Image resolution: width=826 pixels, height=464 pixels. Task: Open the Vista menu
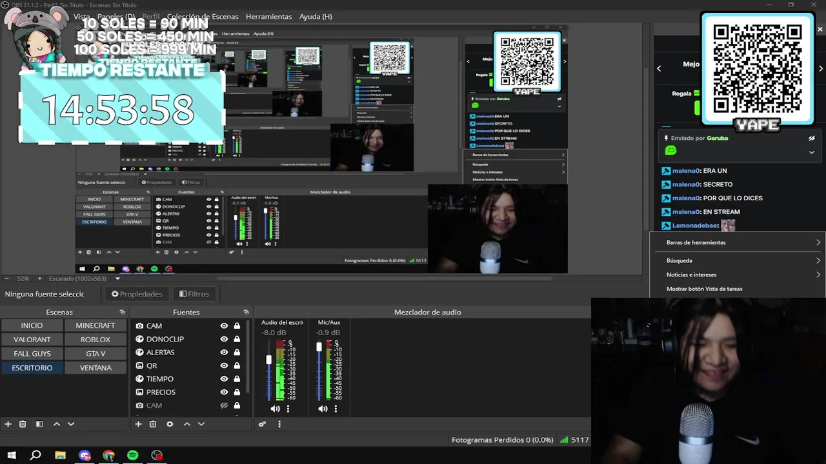click(82, 16)
